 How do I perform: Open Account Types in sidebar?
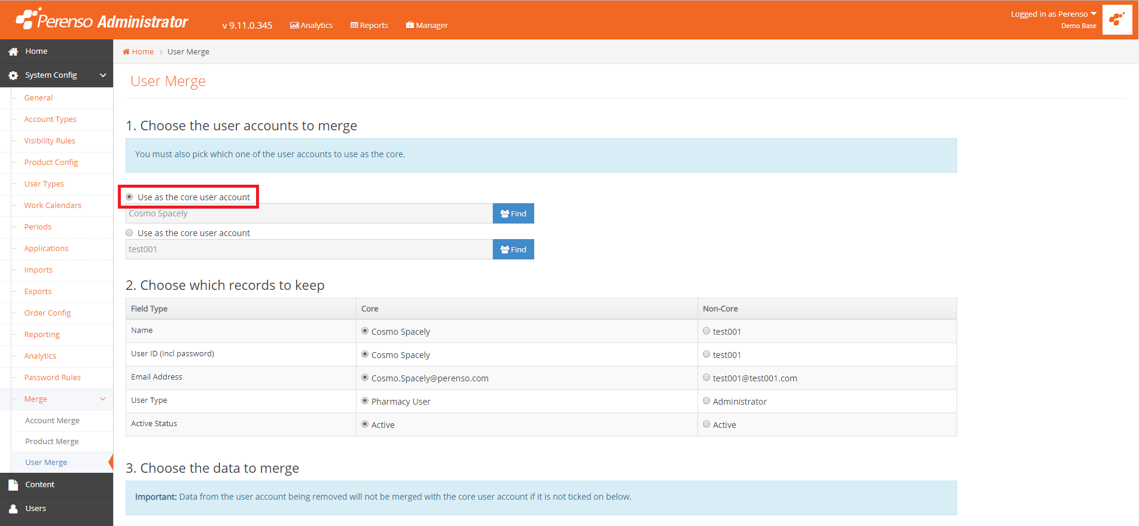[50, 119]
